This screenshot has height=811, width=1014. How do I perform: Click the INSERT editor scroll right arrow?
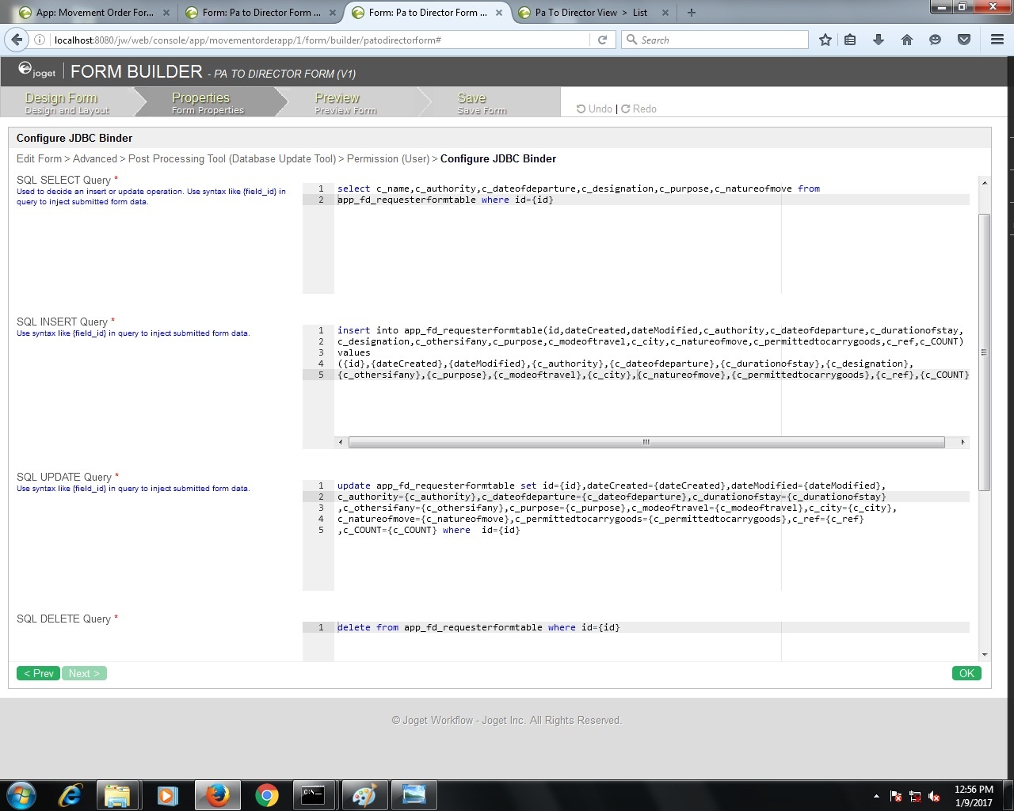tap(963, 442)
